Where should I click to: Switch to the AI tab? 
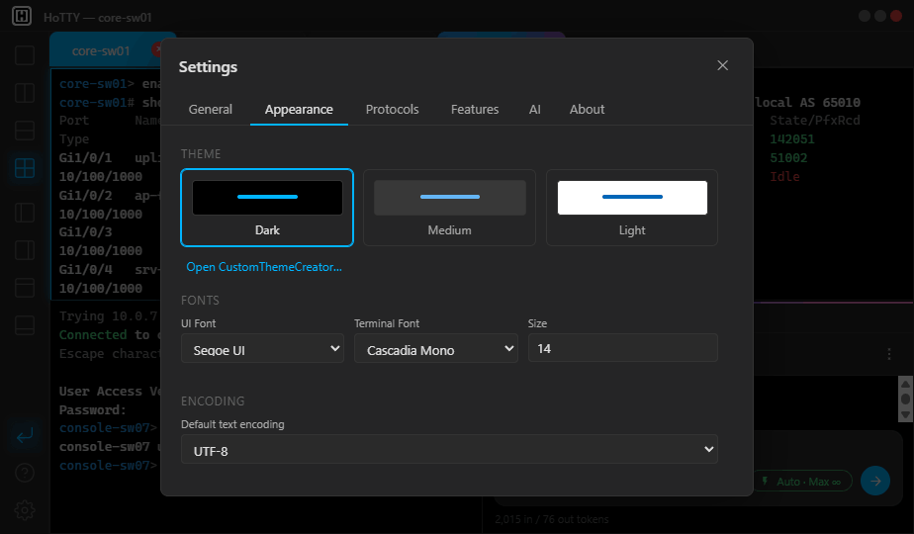(x=534, y=110)
